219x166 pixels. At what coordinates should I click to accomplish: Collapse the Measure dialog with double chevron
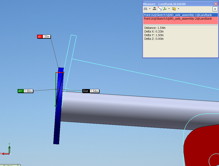[x=215, y=9]
